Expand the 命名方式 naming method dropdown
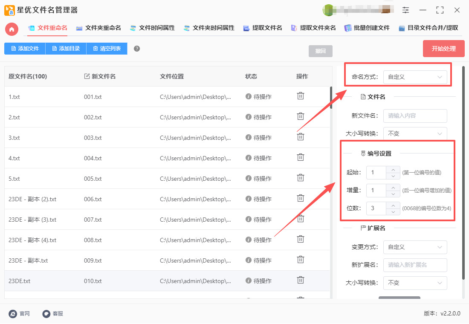 point(415,77)
